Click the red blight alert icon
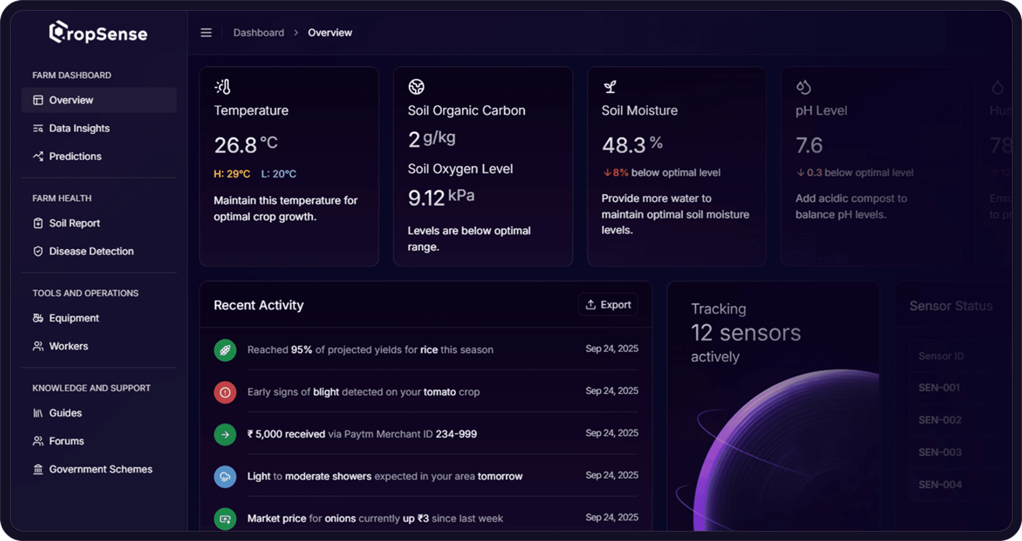 coord(225,392)
